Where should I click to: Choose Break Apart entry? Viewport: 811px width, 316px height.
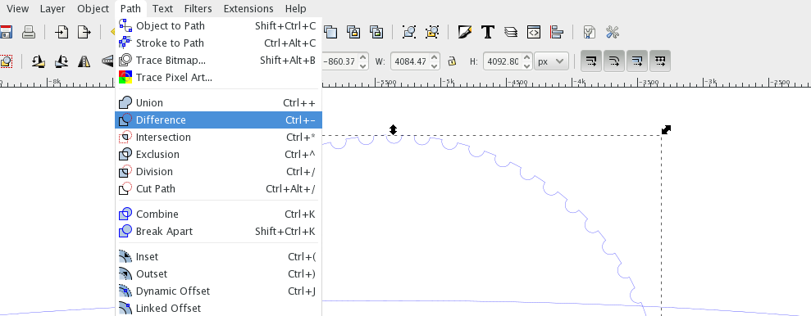tap(218, 232)
